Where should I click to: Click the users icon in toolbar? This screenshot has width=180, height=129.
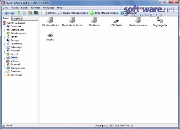[x=30, y=13]
